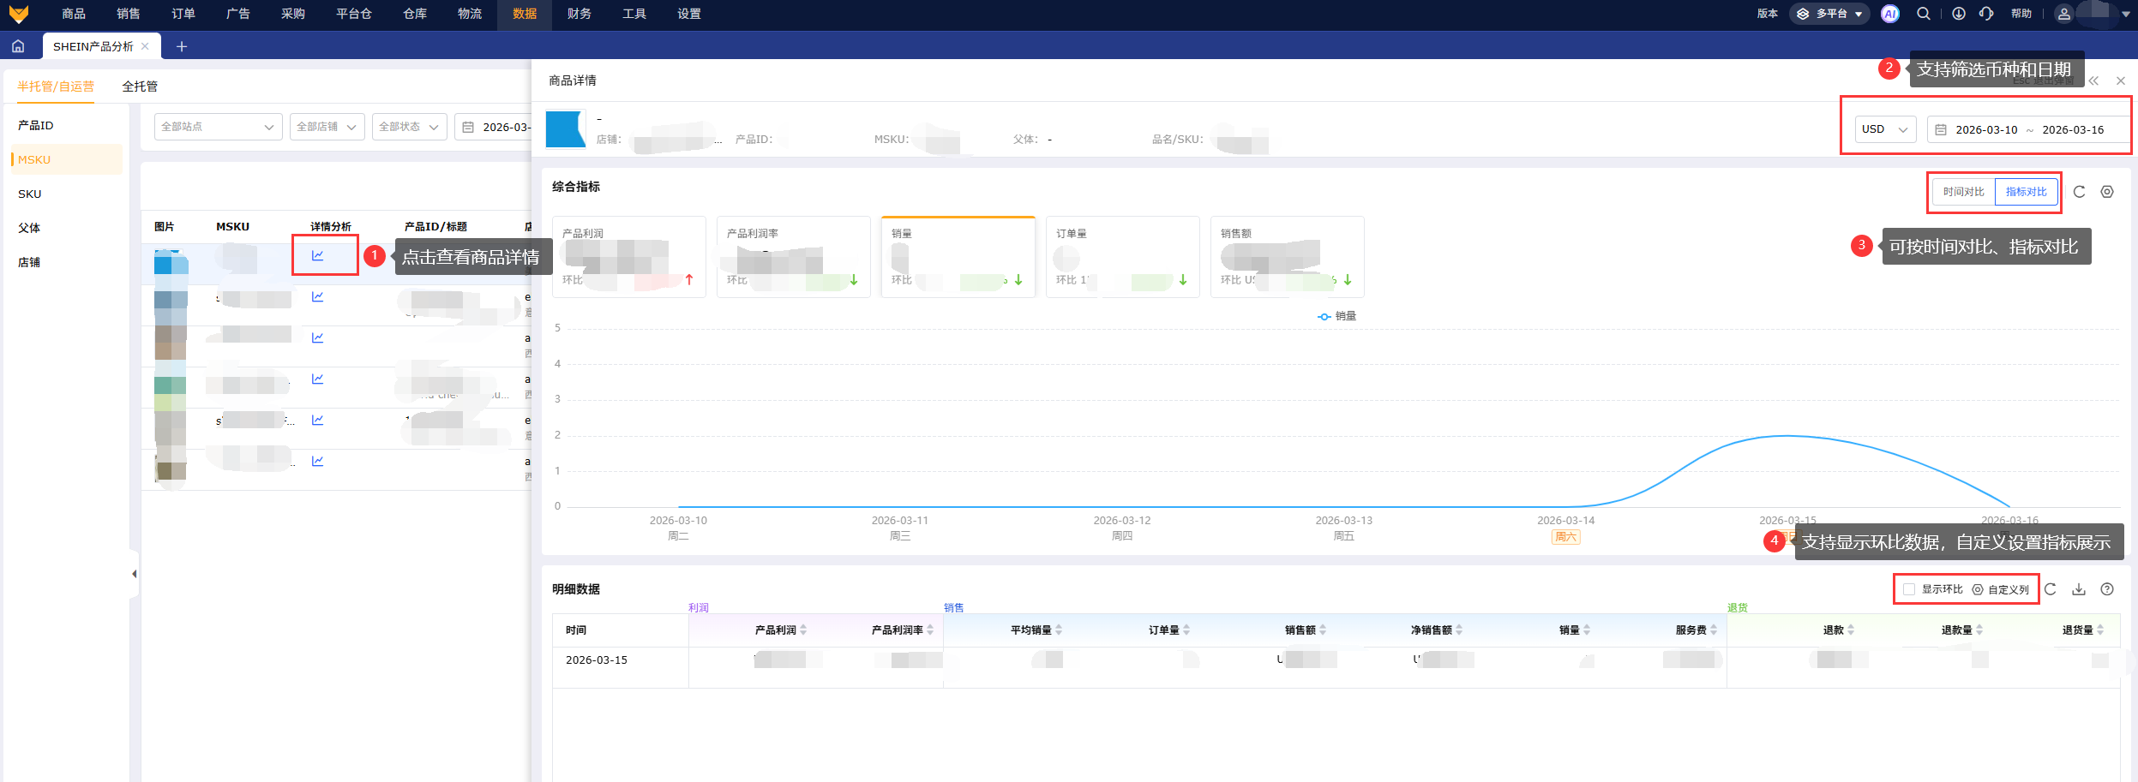Image resolution: width=2138 pixels, height=782 pixels.
Task: Click the 2026-03-10 start date field
Action: (x=1986, y=129)
